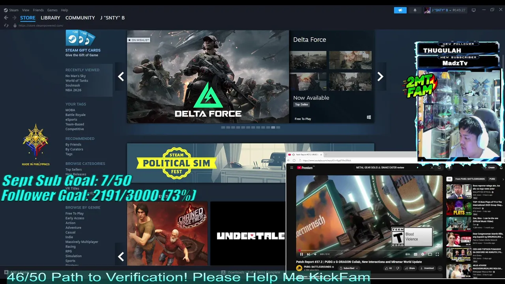Image resolution: width=505 pixels, height=284 pixels.
Task: Open Games menu in Steam
Action: [x=52, y=10]
